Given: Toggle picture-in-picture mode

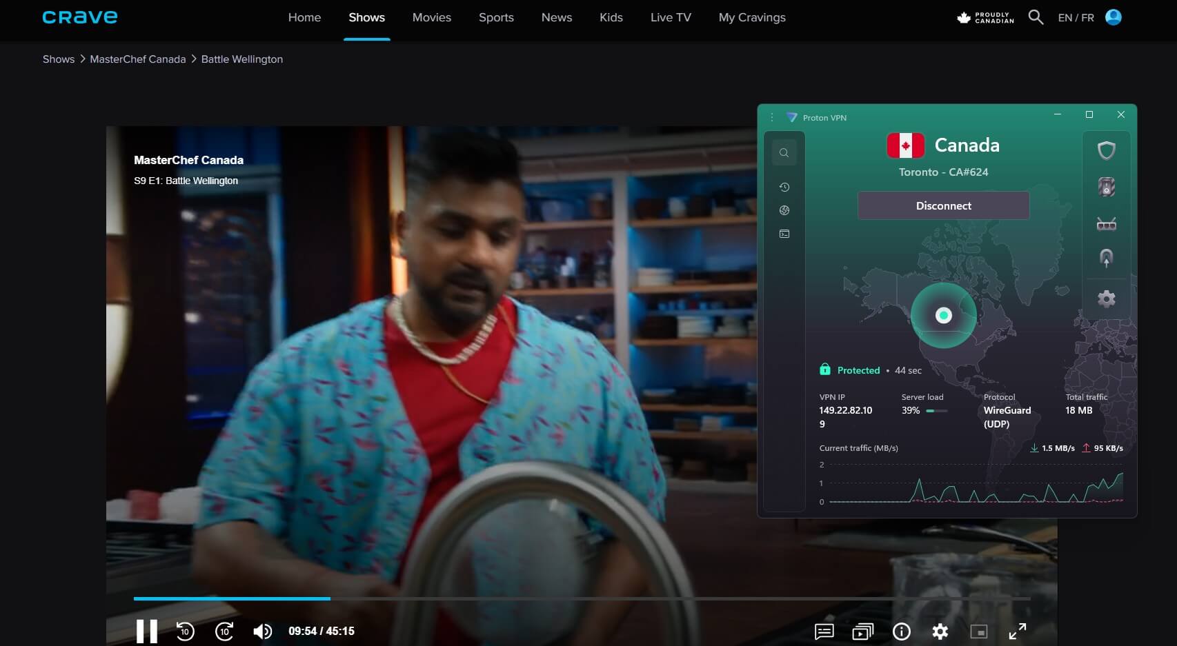Looking at the screenshot, I should pos(978,631).
